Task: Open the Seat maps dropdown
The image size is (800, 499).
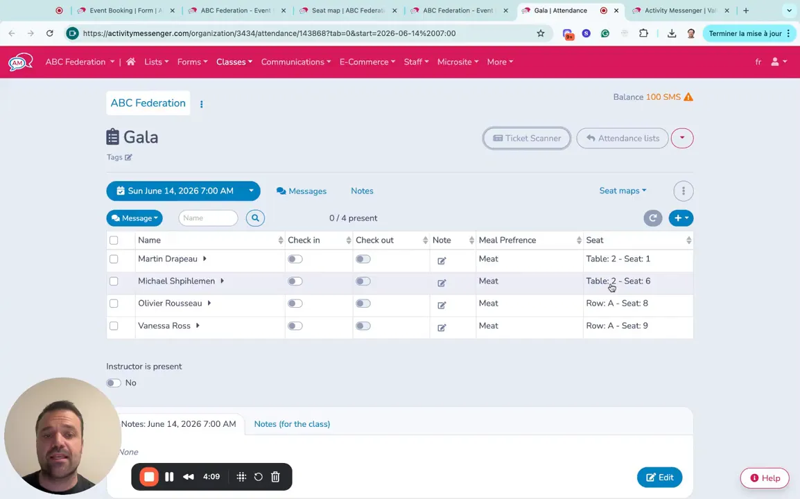Action: 622,191
